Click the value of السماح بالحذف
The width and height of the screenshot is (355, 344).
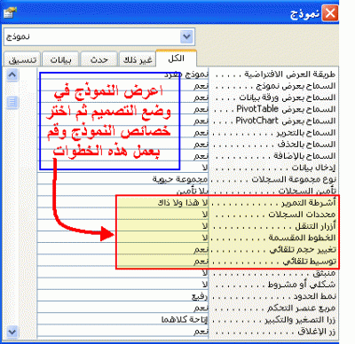122,145
